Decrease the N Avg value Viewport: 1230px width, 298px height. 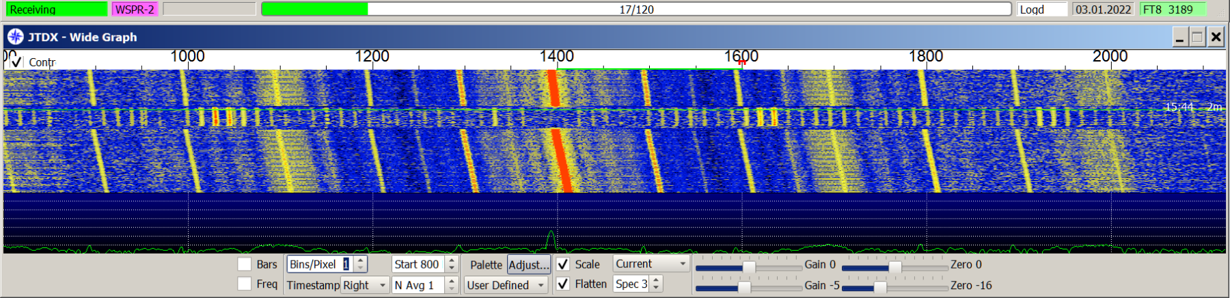click(452, 289)
